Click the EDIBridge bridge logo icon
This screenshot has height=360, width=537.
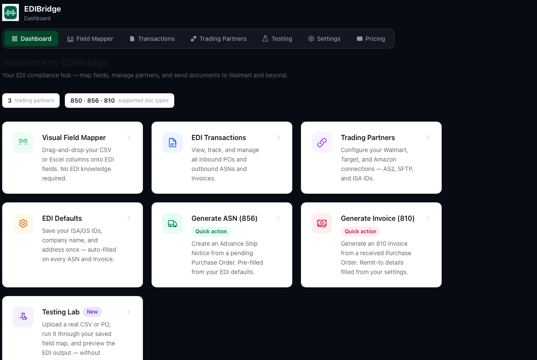[11, 13]
